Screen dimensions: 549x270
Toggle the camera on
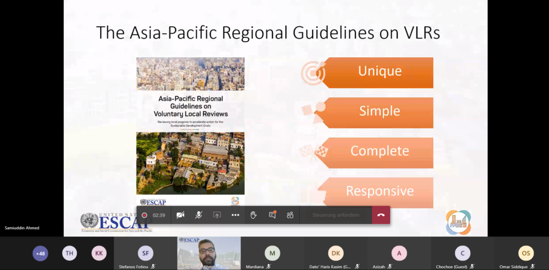pos(180,215)
